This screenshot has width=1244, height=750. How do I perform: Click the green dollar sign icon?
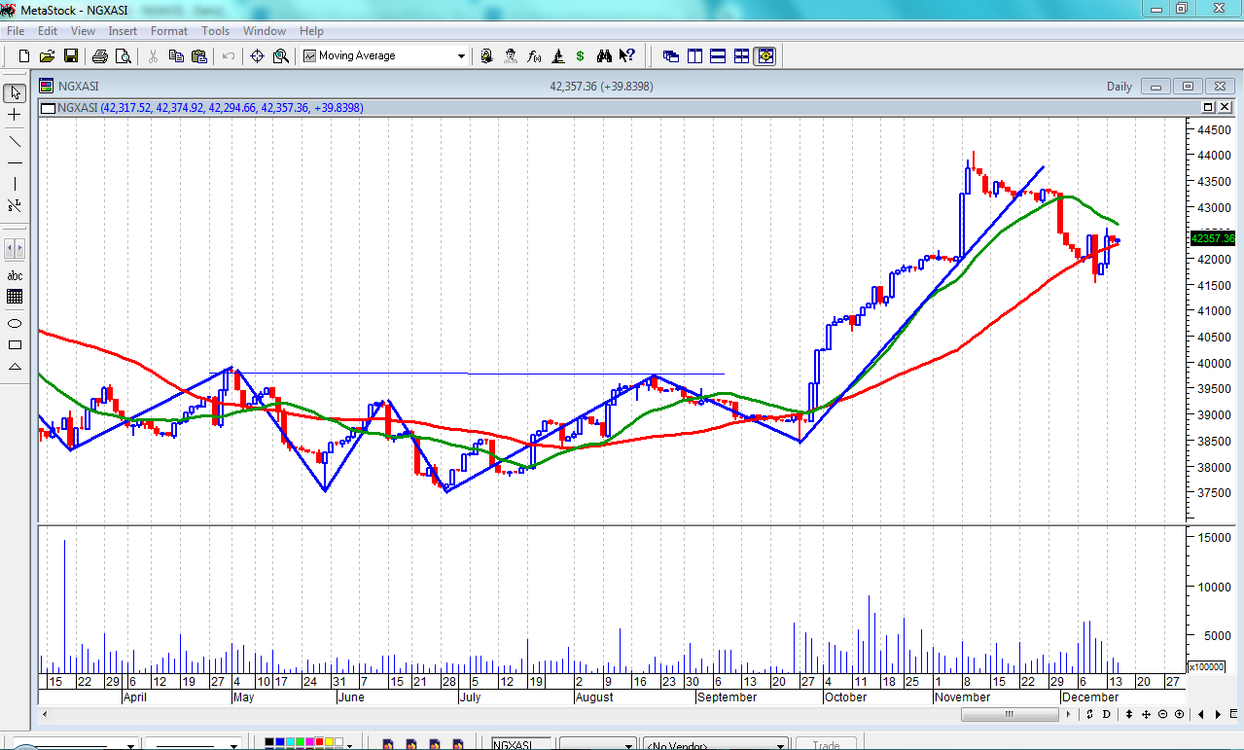(x=581, y=56)
